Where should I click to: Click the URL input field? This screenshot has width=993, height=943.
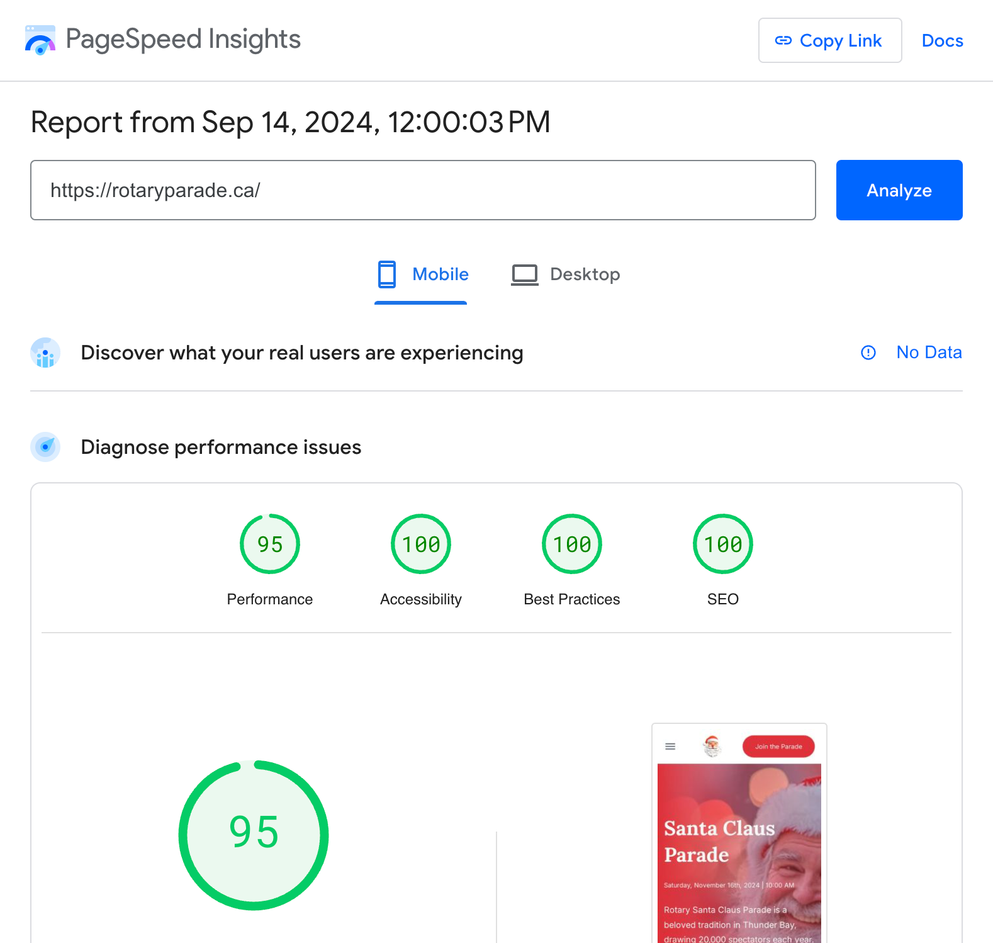423,190
